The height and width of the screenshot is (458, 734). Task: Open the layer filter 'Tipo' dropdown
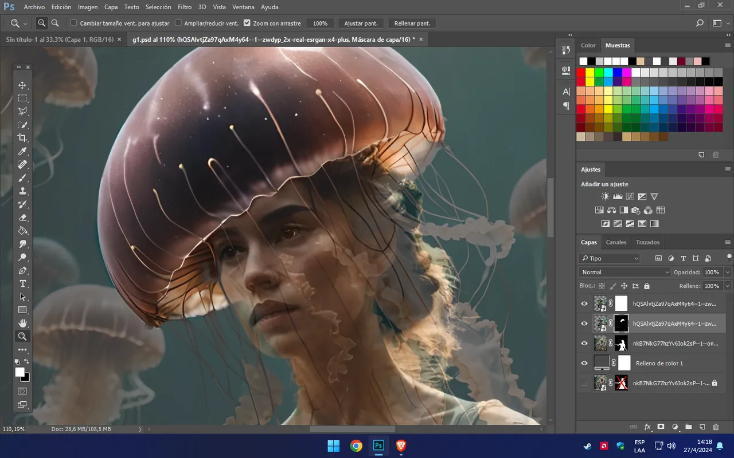click(x=609, y=259)
